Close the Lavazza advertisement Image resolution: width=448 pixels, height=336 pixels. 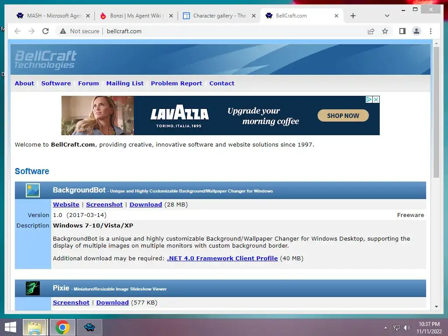tap(376, 99)
